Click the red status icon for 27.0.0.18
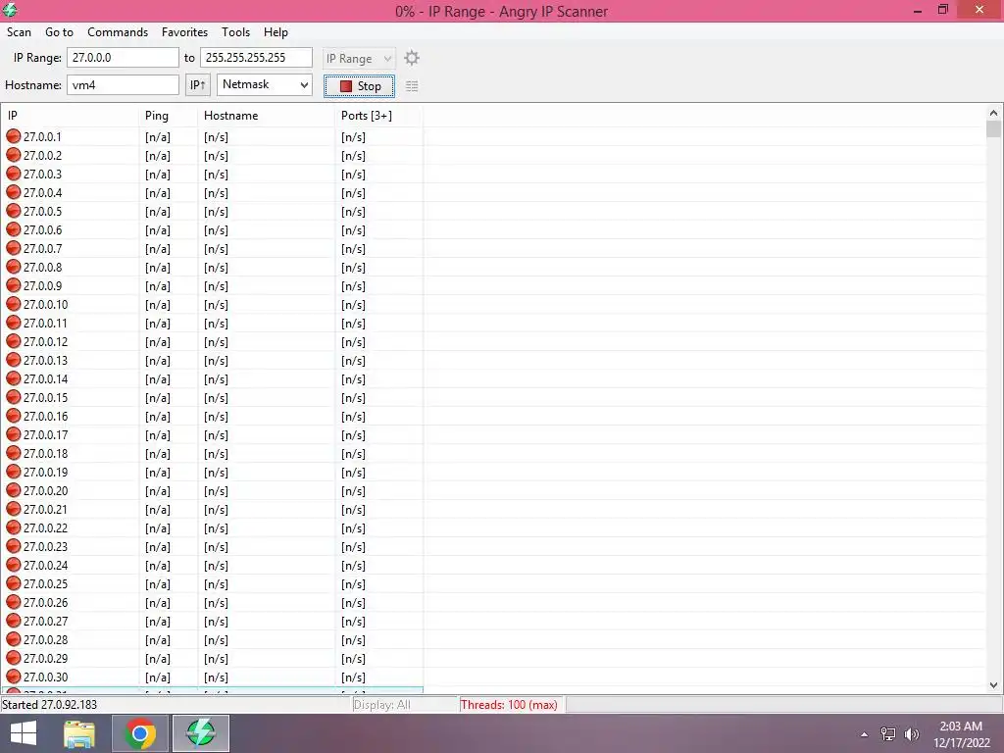This screenshot has width=1004, height=753. pyautogui.click(x=14, y=453)
